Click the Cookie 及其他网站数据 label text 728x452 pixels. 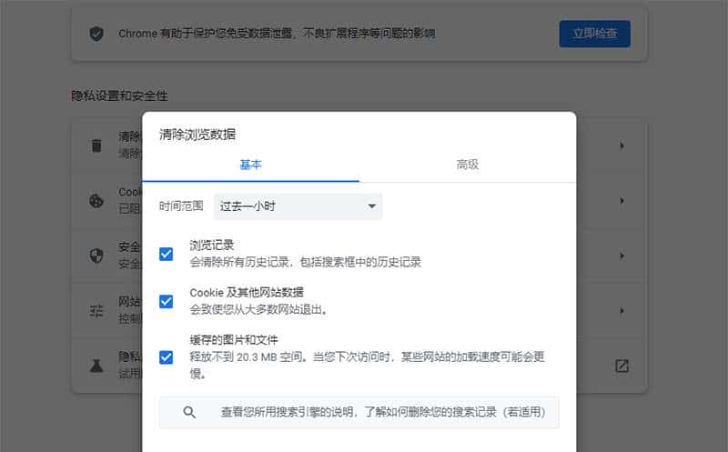247,292
